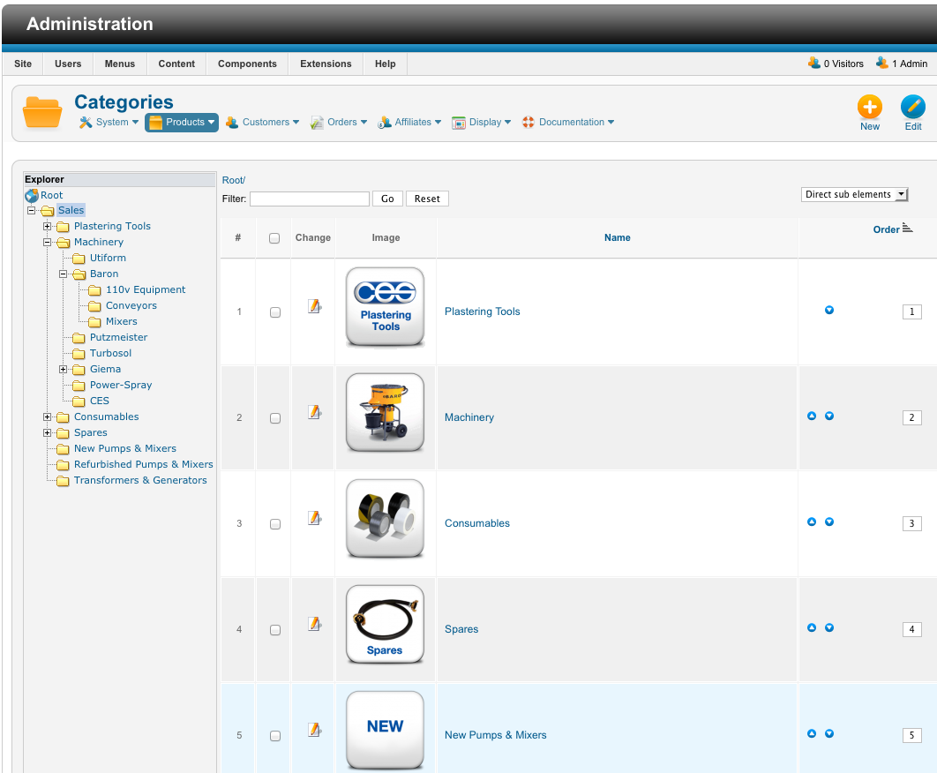Move Spares down with arrow icon
This screenshot has height=773, width=937.
coord(829,627)
